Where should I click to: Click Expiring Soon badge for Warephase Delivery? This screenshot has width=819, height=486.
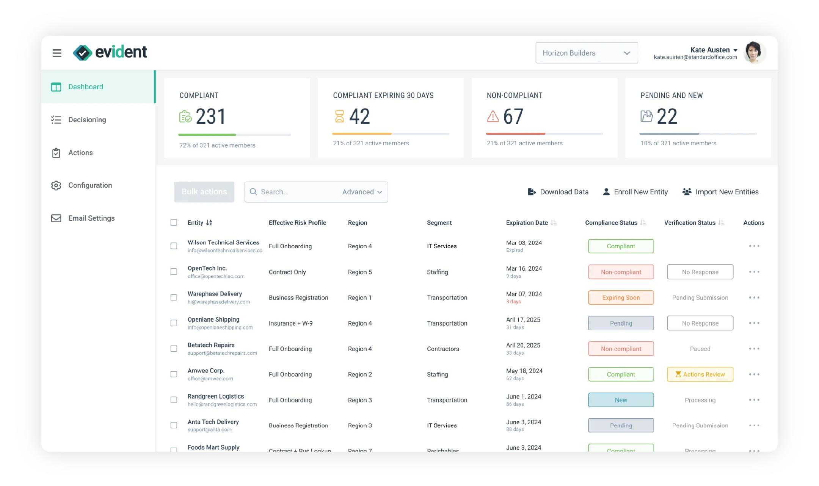tap(621, 298)
